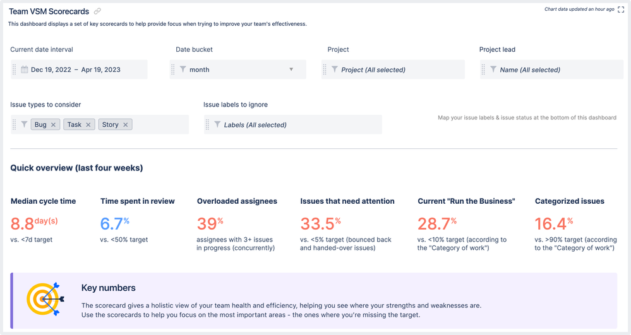Click the funnel icon in the Project lead filter

[x=493, y=69]
